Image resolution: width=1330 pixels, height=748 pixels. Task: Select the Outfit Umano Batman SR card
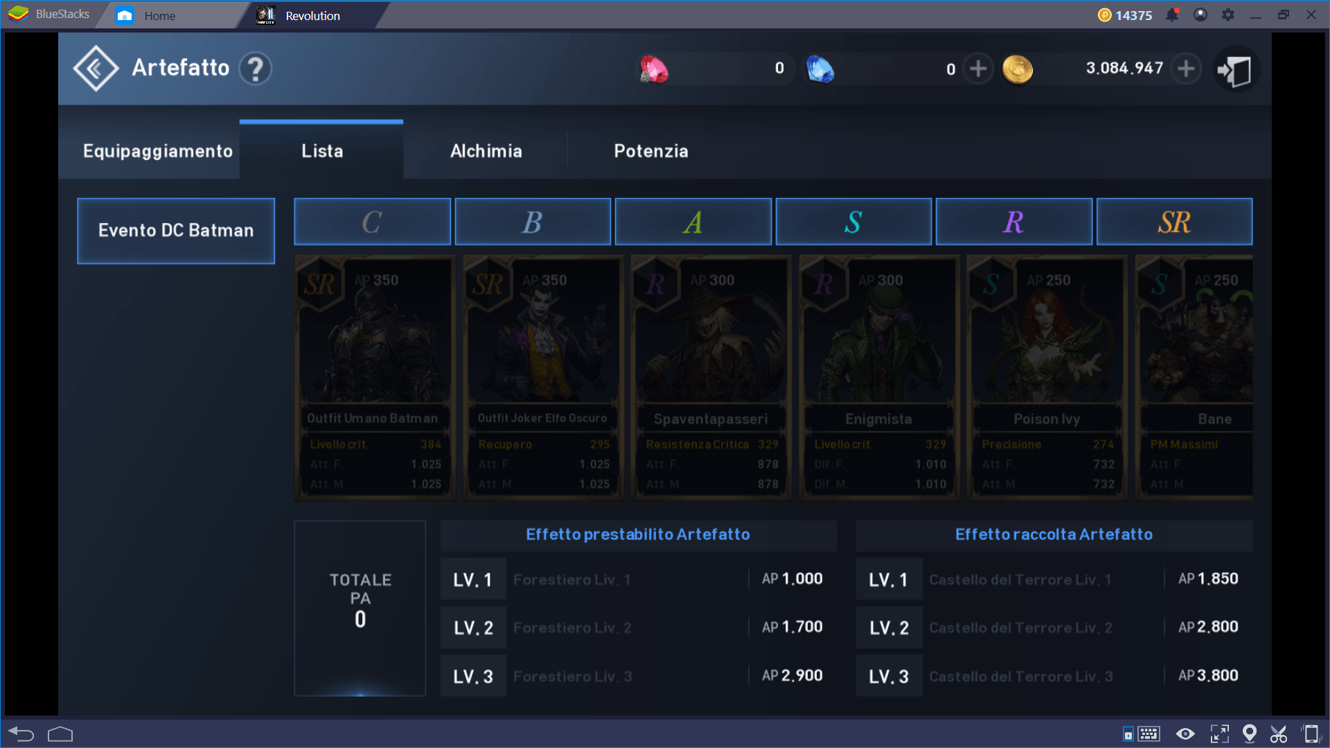[x=373, y=379]
